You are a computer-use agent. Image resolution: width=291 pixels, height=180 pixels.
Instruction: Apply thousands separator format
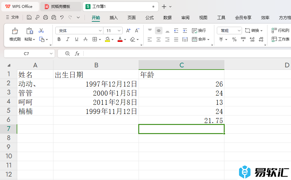(x=243, y=39)
